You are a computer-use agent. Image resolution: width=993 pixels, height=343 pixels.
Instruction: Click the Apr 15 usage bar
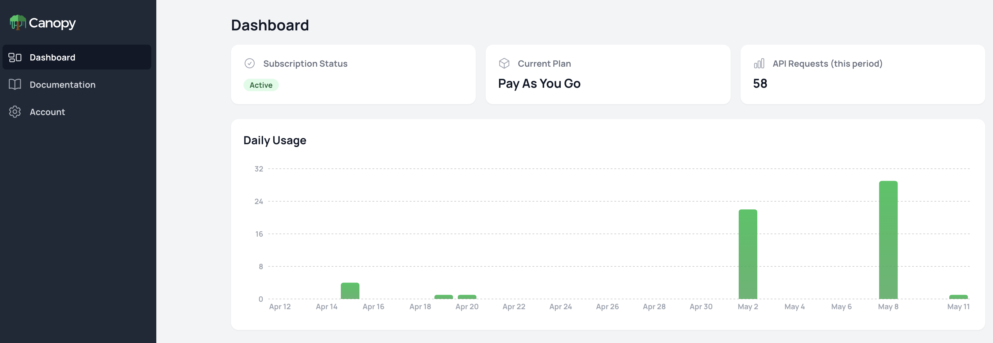350,291
